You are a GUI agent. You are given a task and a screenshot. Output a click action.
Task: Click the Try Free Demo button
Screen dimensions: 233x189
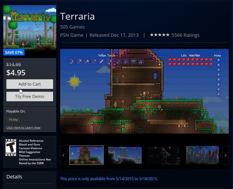click(x=30, y=97)
